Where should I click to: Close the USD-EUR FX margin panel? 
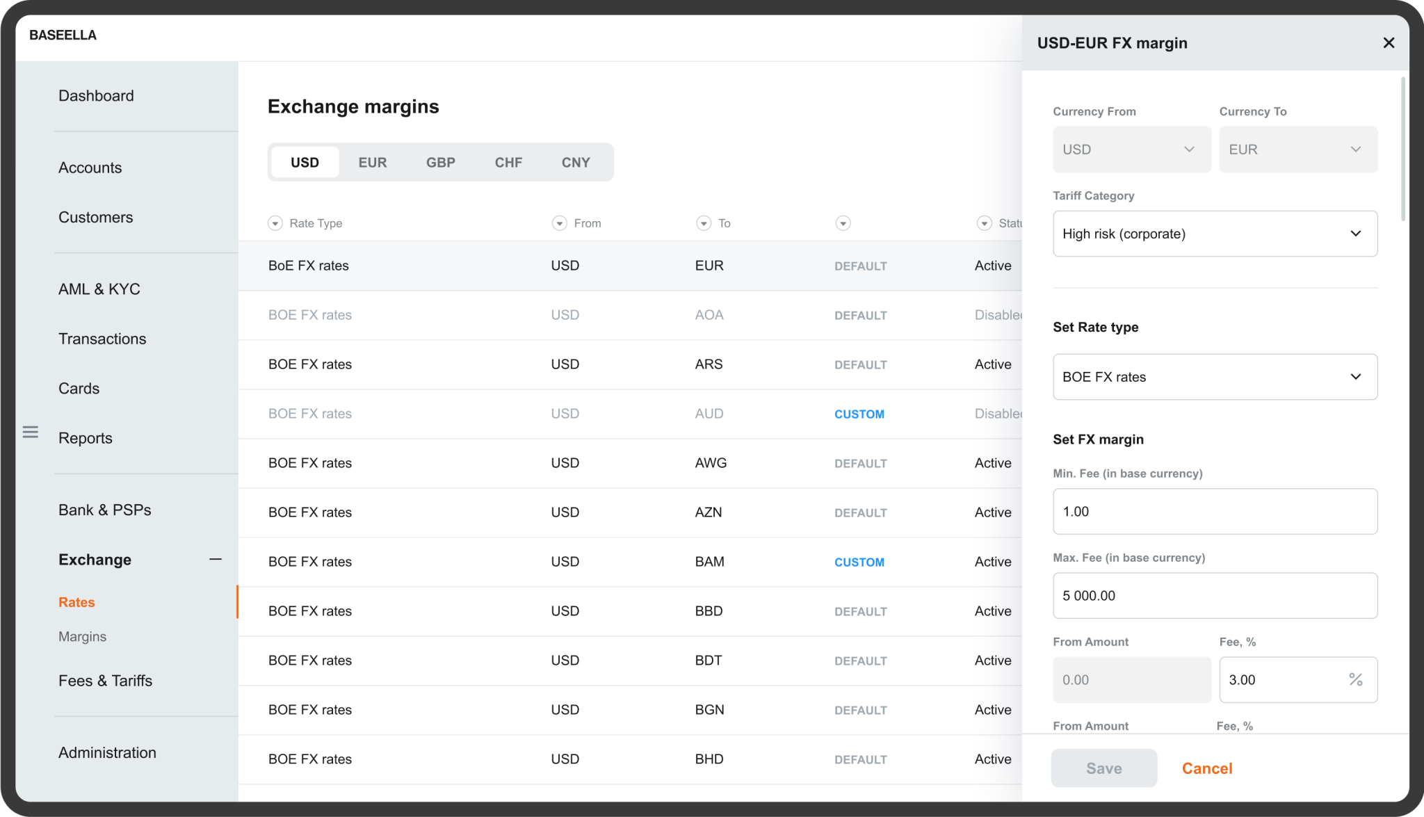[x=1389, y=42]
